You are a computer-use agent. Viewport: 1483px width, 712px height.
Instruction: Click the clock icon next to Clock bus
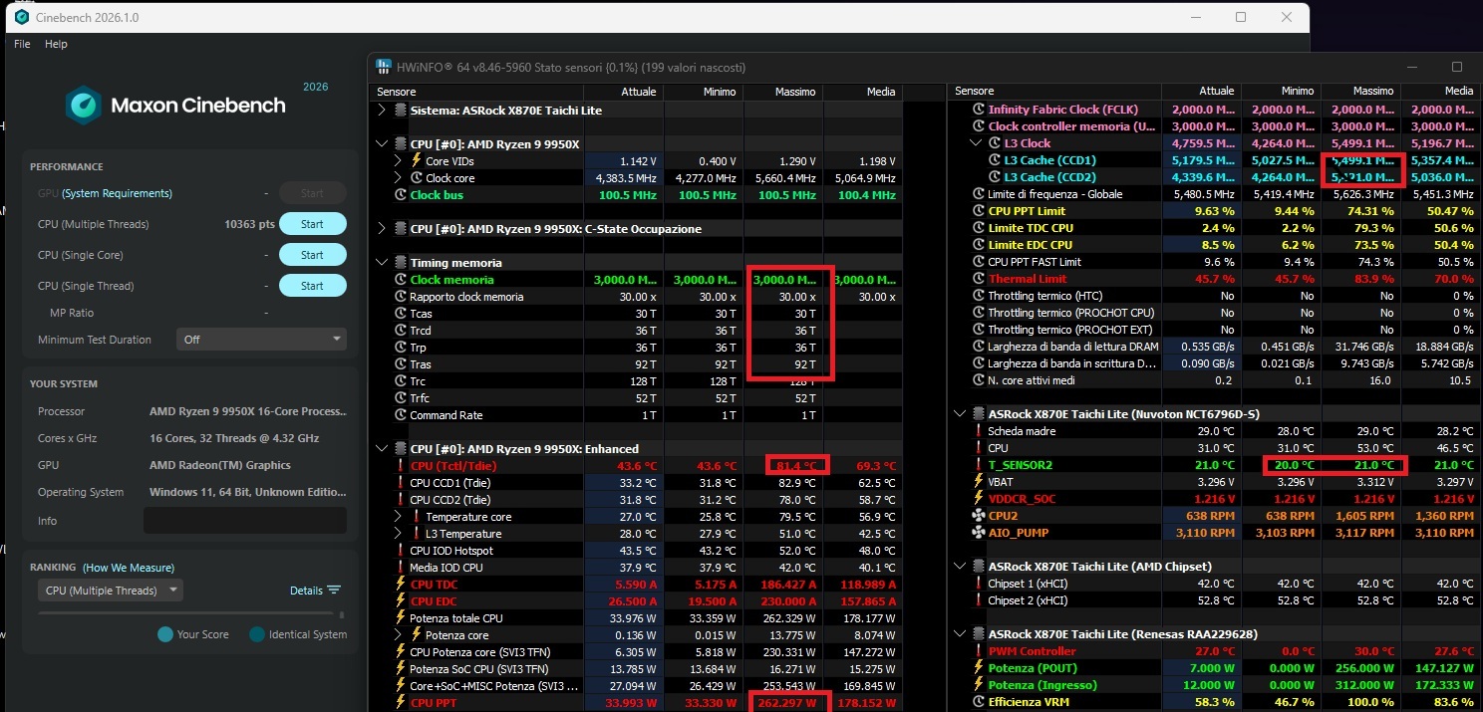coord(401,195)
